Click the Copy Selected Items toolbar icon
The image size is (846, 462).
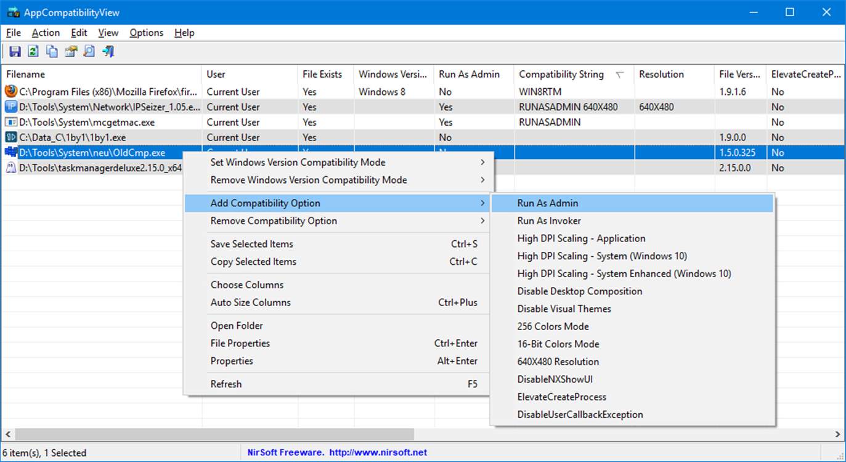(52, 52)
